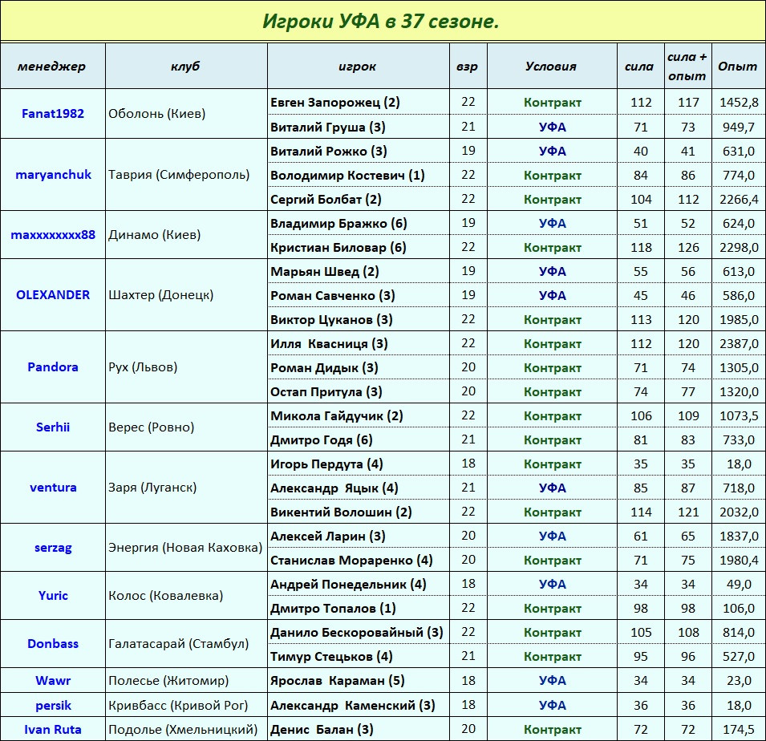Click player 'Микола Гайдучик (2)'
The height and width of the screenshot is (741, 766).
tap(337, 416)
